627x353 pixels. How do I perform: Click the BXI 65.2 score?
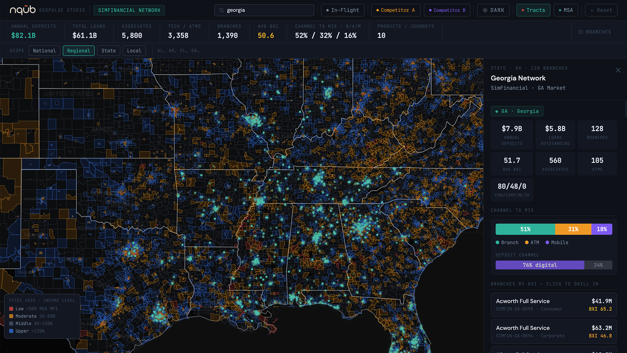[x=600, y=309]
